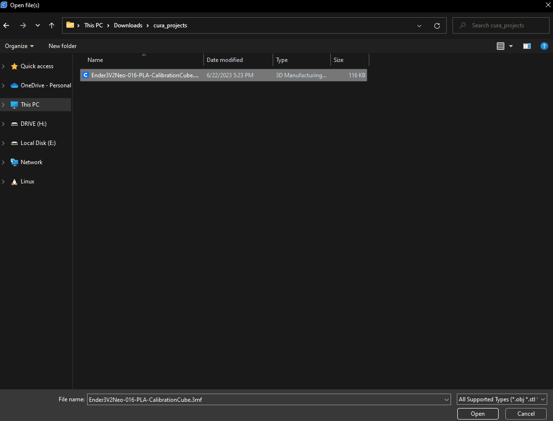Go back with the left arrow
Viewport: 553px width, 421px height.
[6, 25]
